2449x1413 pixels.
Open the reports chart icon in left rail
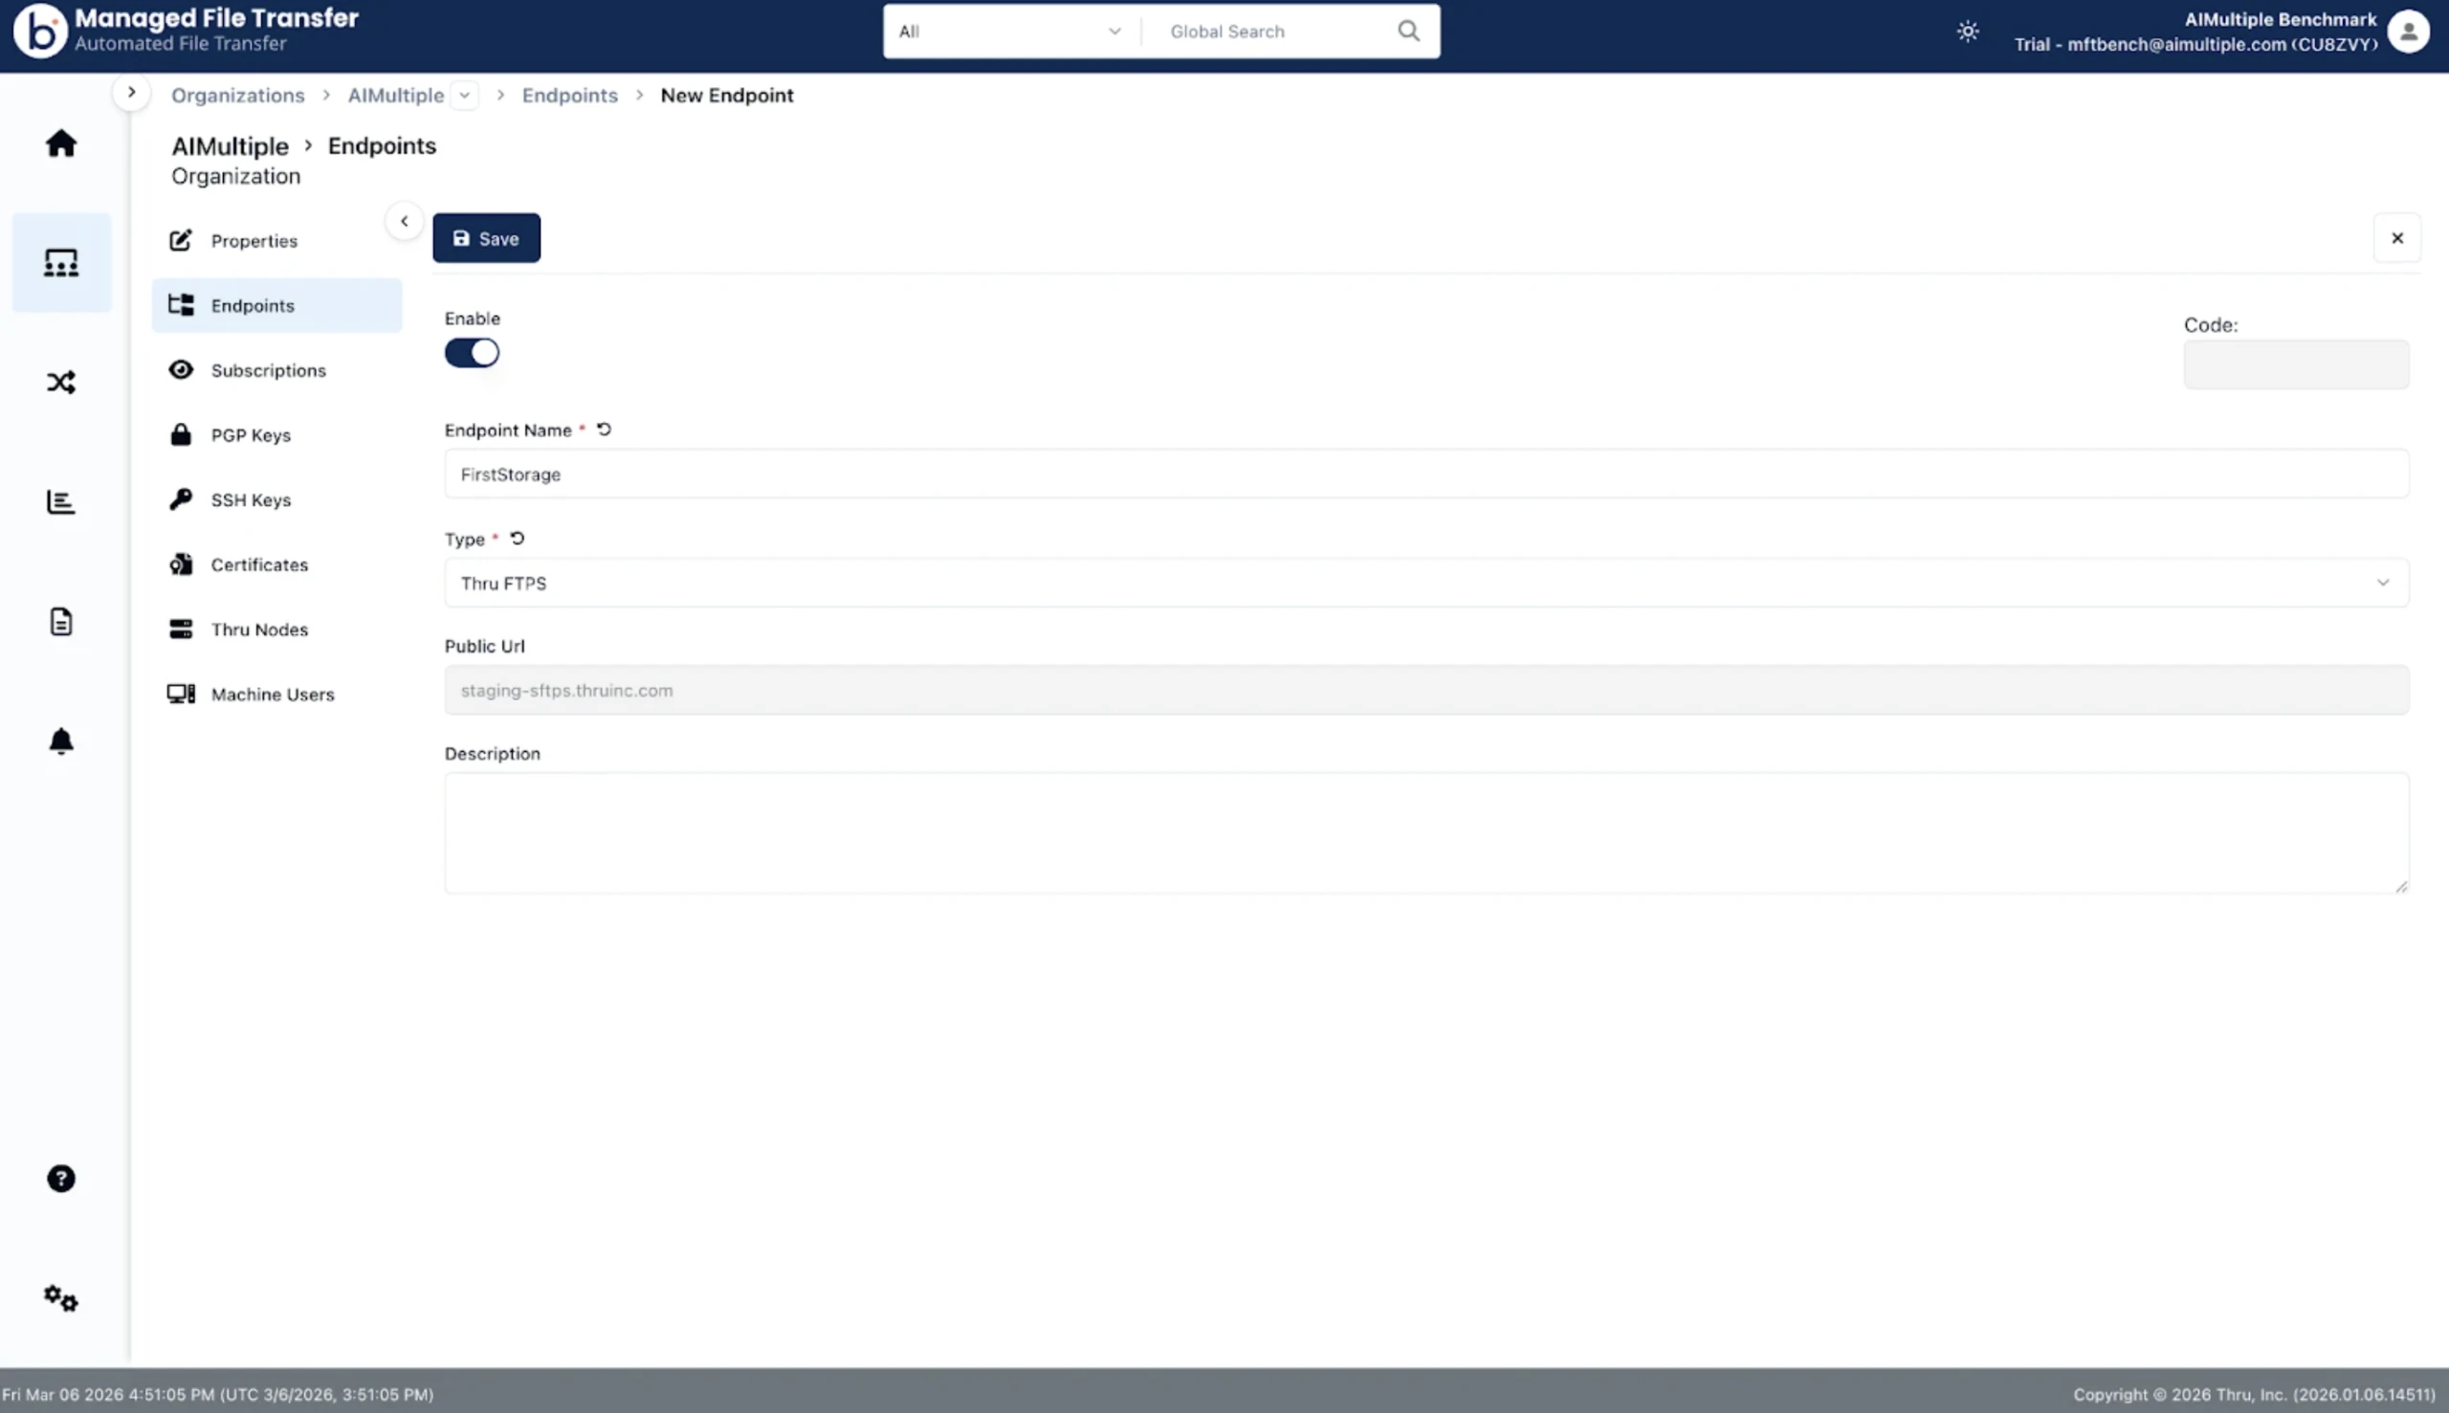(61, 501)
